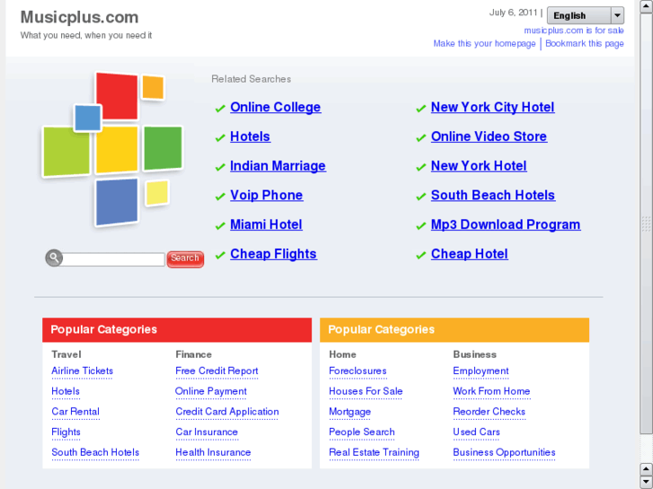Open the Miami Hotel link
Screen dimensions: 653x489
tap(266, 224)
